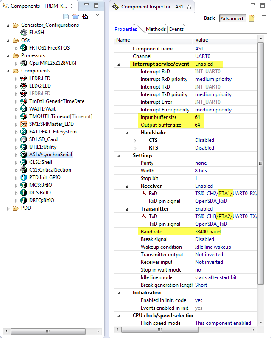Screen dimensions: 271x338
Task: Click the Baud rate value field
Action: pos(208,232)
